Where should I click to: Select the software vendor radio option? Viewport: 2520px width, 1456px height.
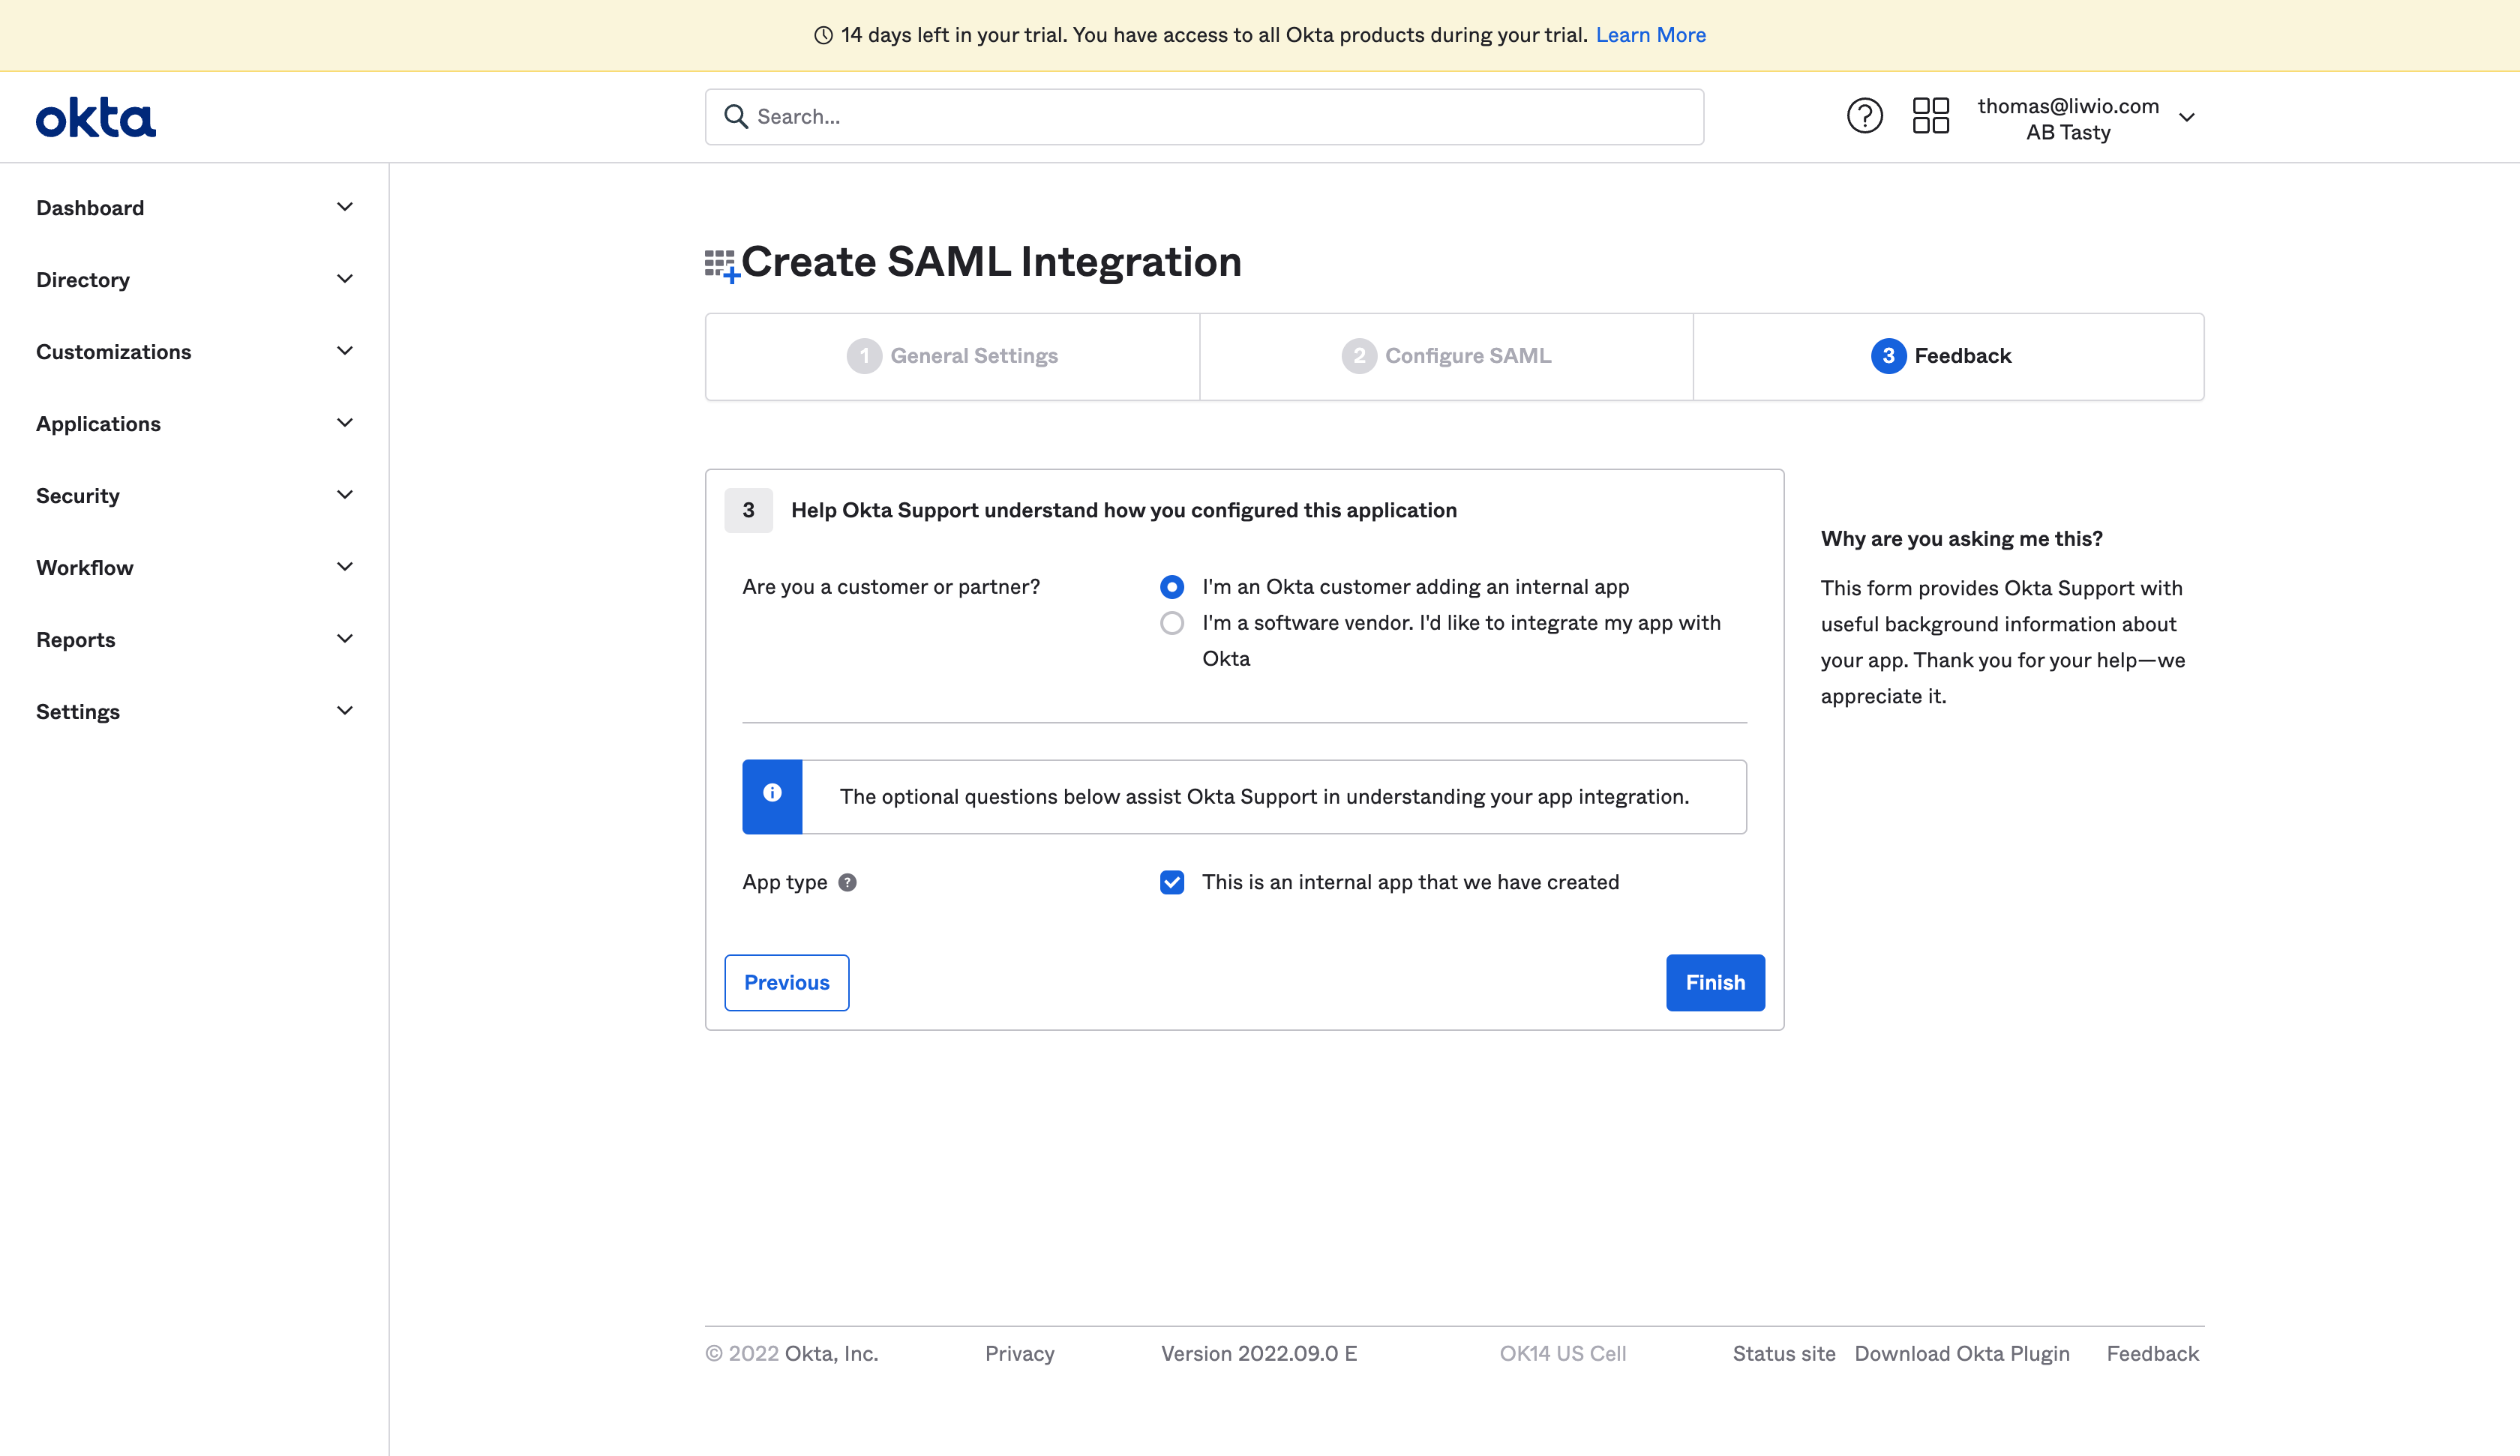[1172, 623]
